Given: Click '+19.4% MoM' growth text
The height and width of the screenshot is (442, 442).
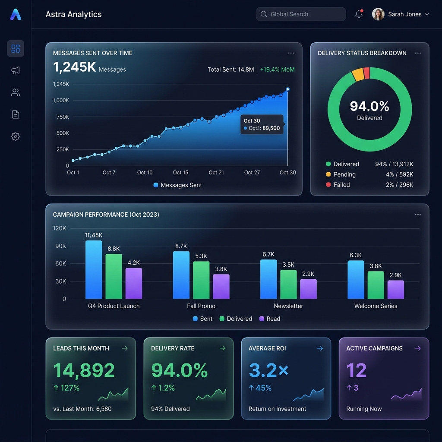Looking at the screenshot, I should (x=277, y=69).
